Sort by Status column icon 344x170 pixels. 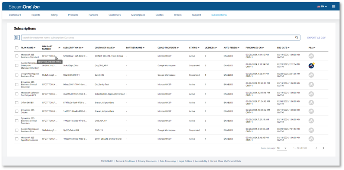[x=198, y=48]
